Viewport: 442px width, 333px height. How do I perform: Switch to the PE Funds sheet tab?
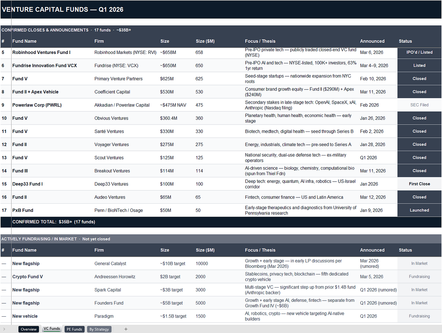click(x=74, y=329)
